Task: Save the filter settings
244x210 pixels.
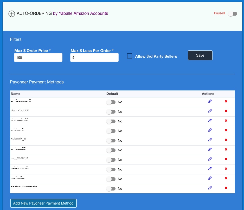Action: tap(200, 55)
